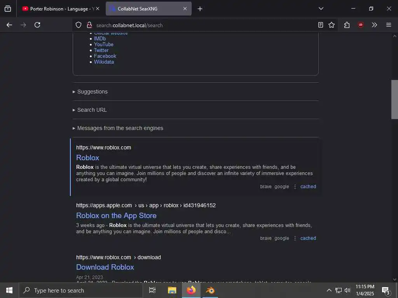Select the CollabNet SearXNG tab
The width and height of the screenshot is (398, 298).
pyautogui.click(x=148, y=9)
